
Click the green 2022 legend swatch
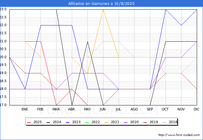point(87,122)
